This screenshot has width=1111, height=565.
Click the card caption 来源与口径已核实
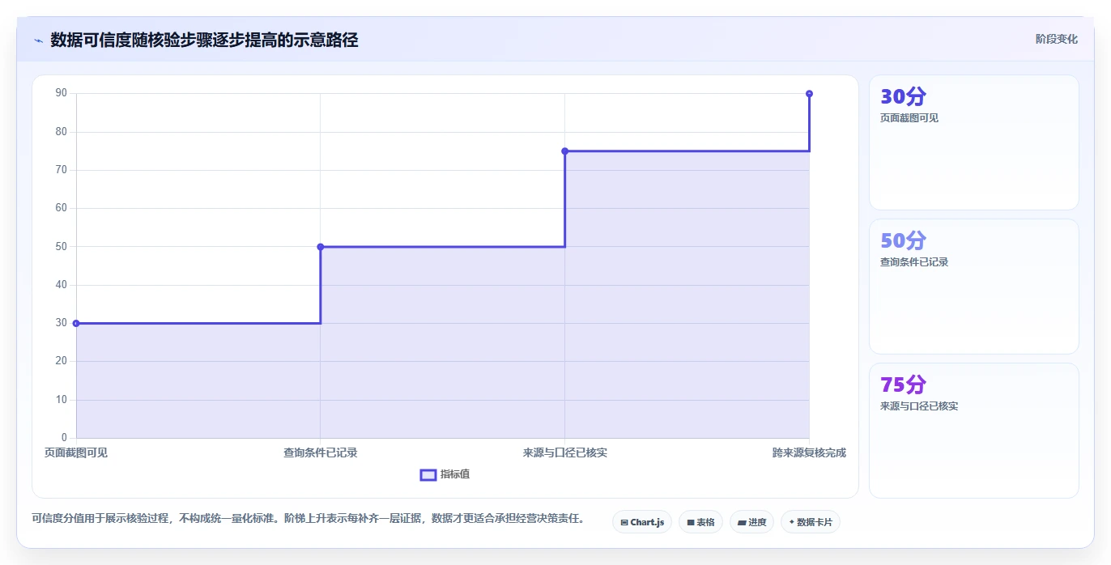[x=919, y=406]
